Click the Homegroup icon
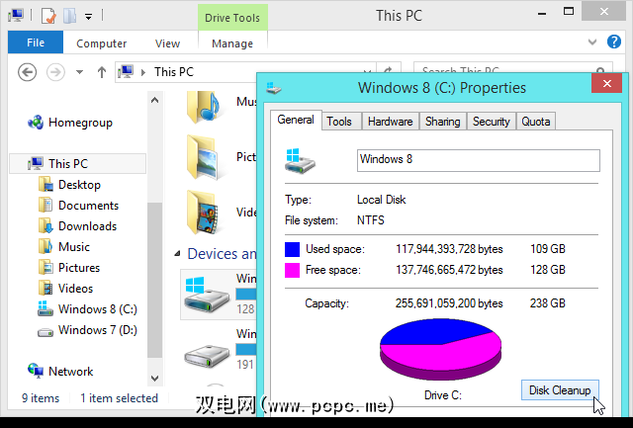This screenshot has height=428, width=633. click(x=36, y=123)
